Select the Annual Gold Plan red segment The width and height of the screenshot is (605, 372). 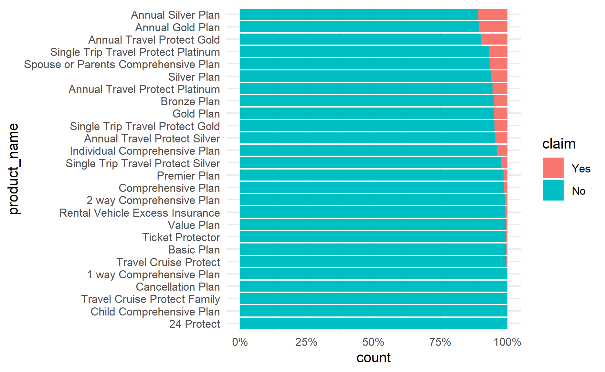493,27
